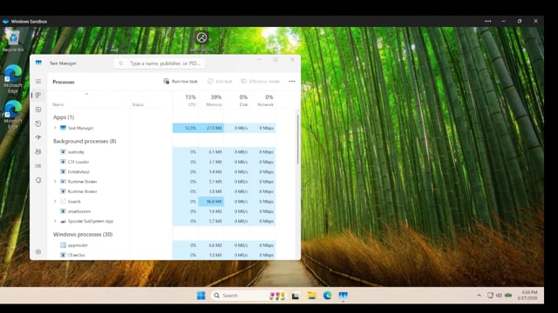Select the Apps (1) group header
Viewport: 558px width, 313px height.
click(x=64, y=117)
